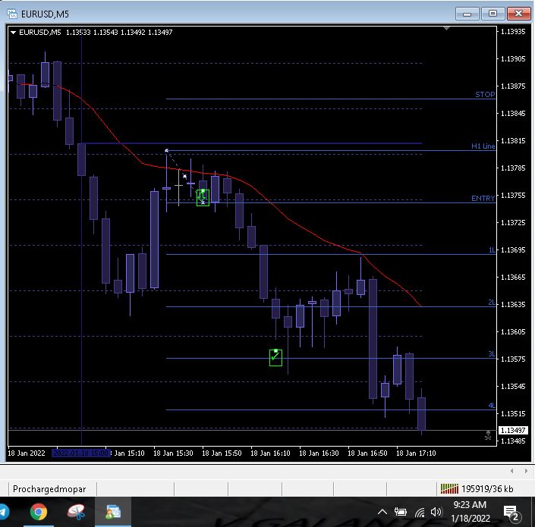Screen dimensions: 535x527
Task: Click the 18 Jan 15:30 time label
Action: (x=173, y=453)
